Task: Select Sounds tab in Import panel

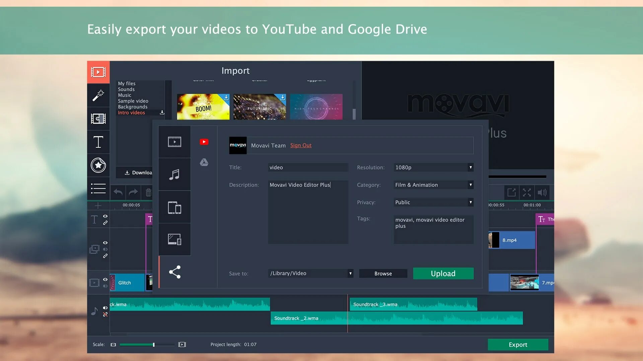Action: click(126, 89)
